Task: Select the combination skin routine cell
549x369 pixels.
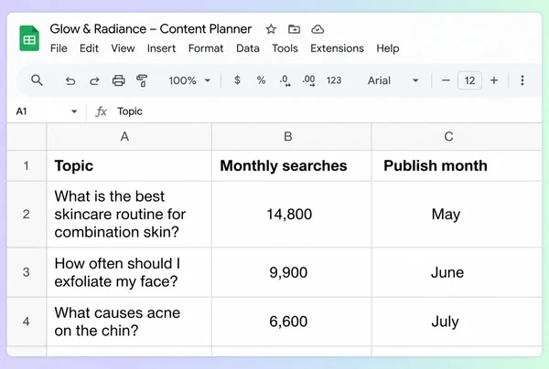Action: point(129,215)
